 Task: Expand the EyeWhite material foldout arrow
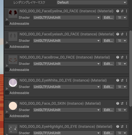[x=7, y=89]
